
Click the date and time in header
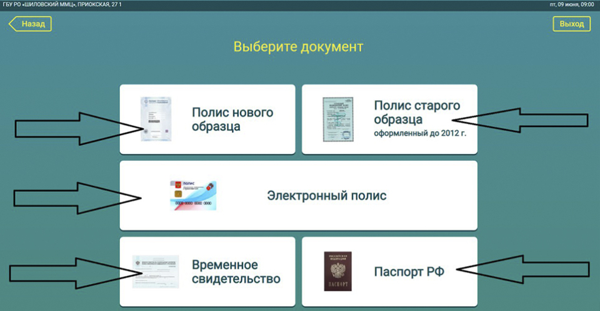point(571,4)
